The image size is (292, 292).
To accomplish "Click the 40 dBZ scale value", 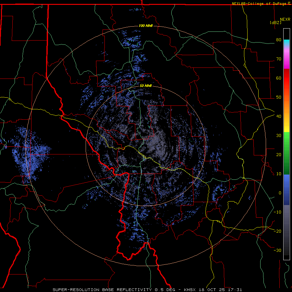I will click(x=279, y=116).
